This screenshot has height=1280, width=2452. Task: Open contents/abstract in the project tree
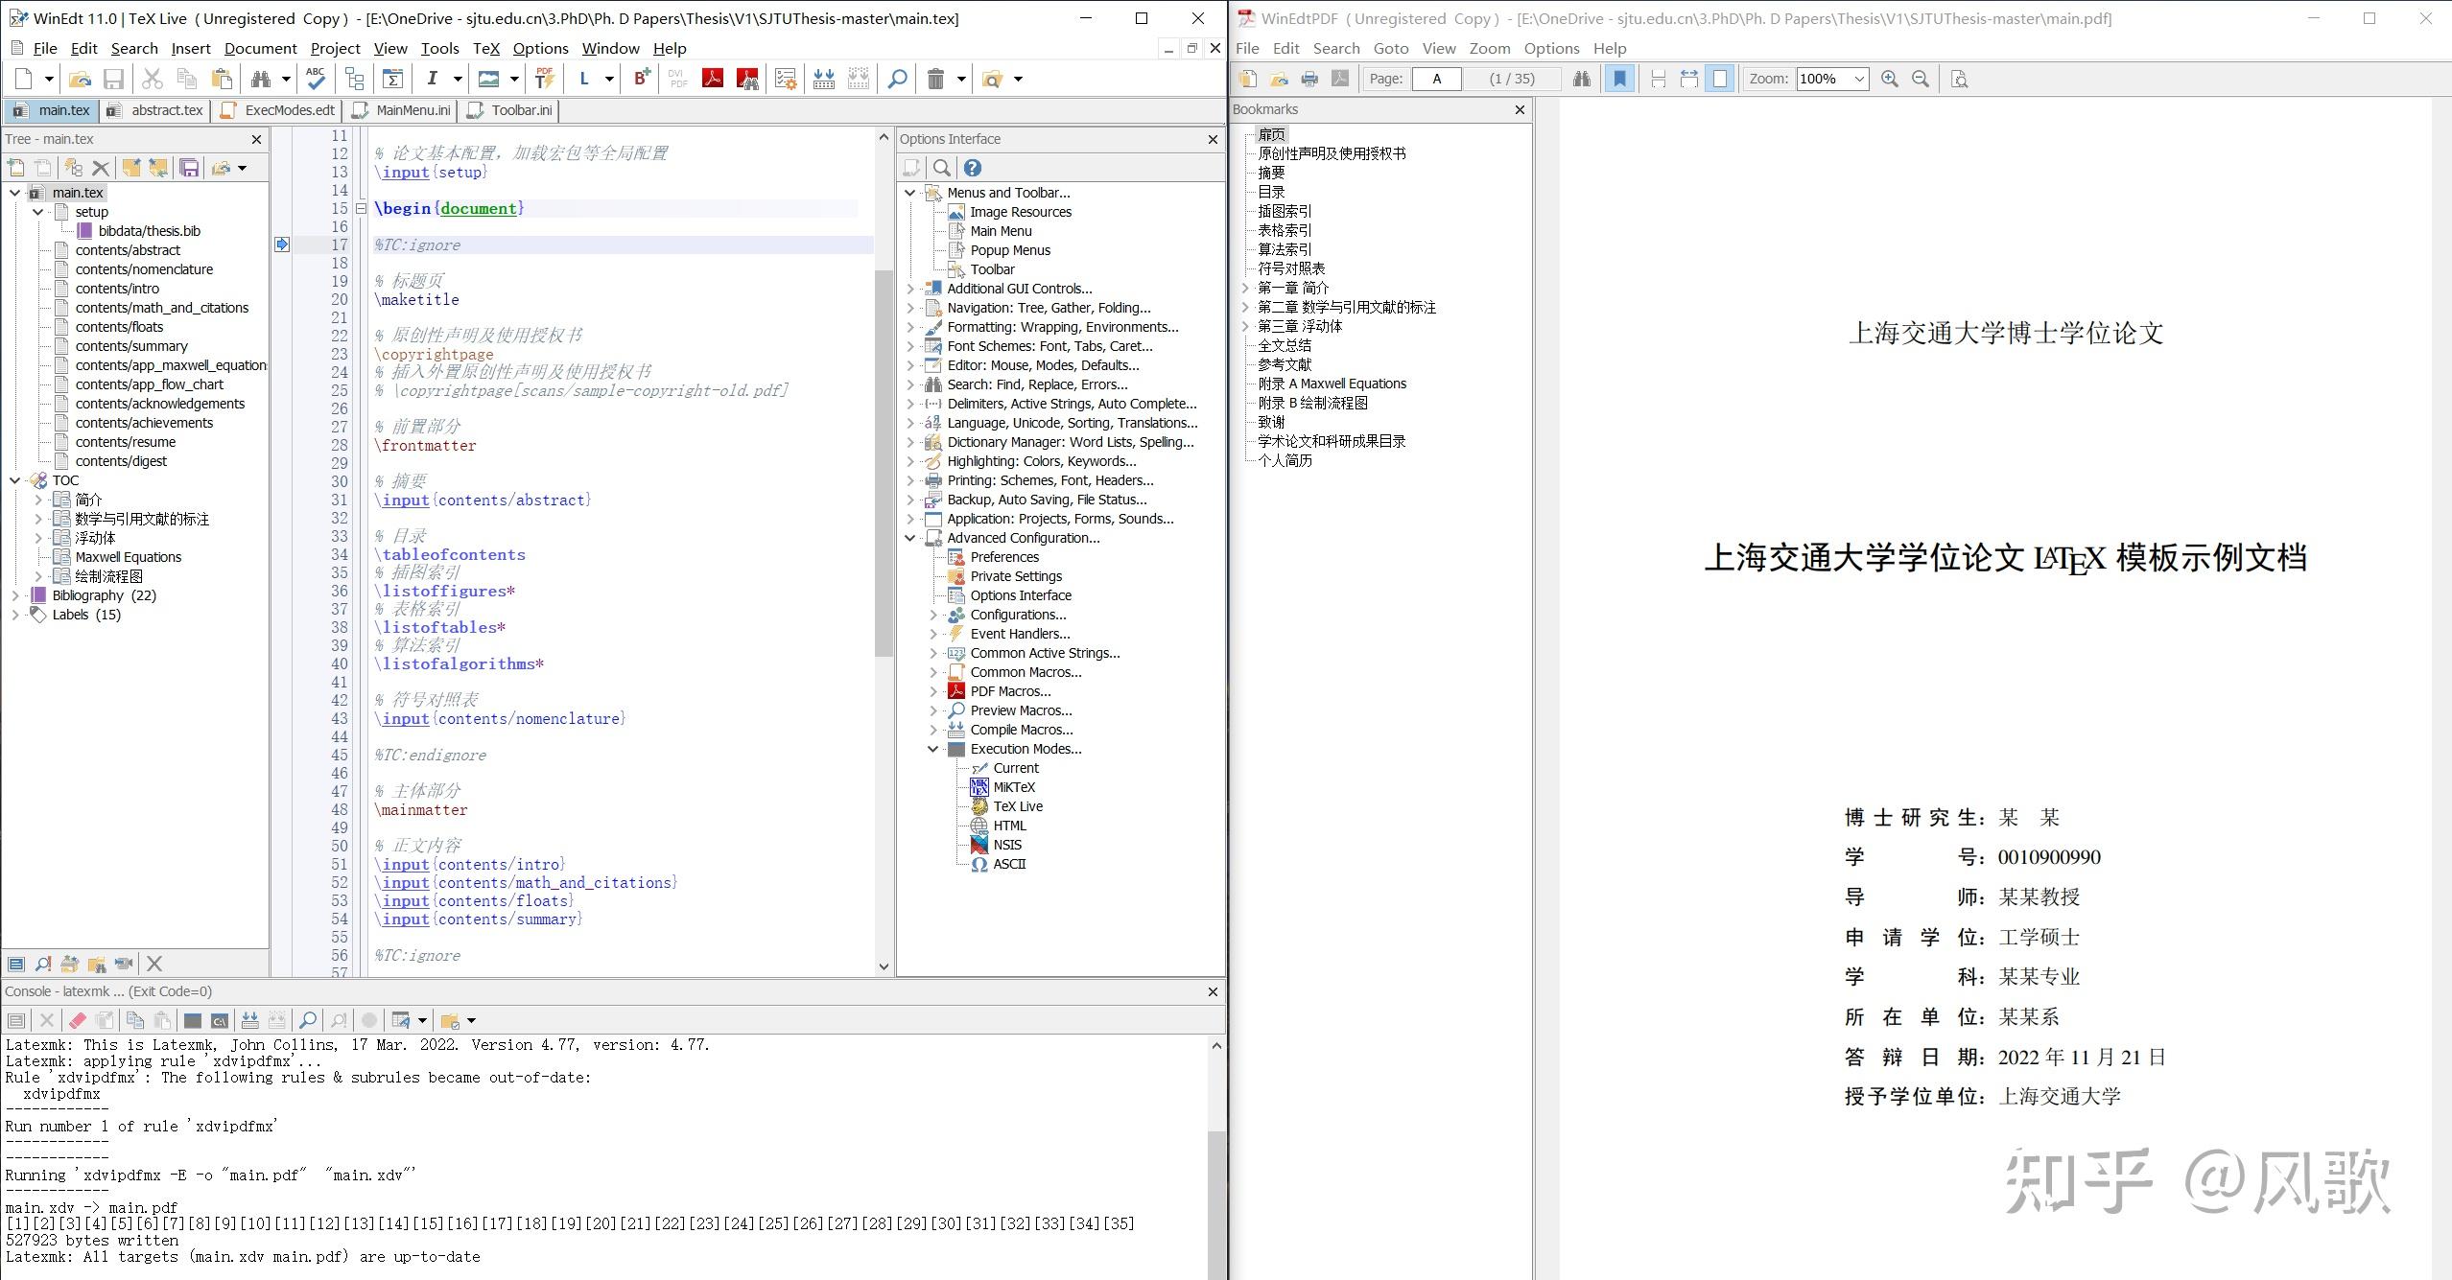click(128, 250)
